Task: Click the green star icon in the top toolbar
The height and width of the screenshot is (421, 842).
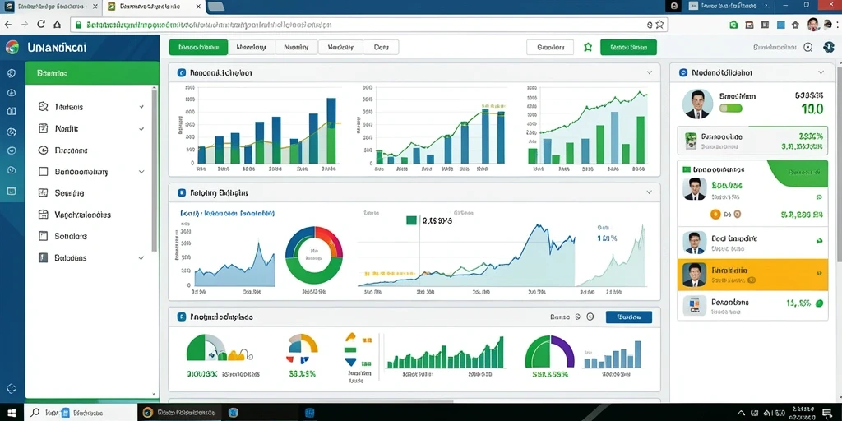Action: pos(587,47)
